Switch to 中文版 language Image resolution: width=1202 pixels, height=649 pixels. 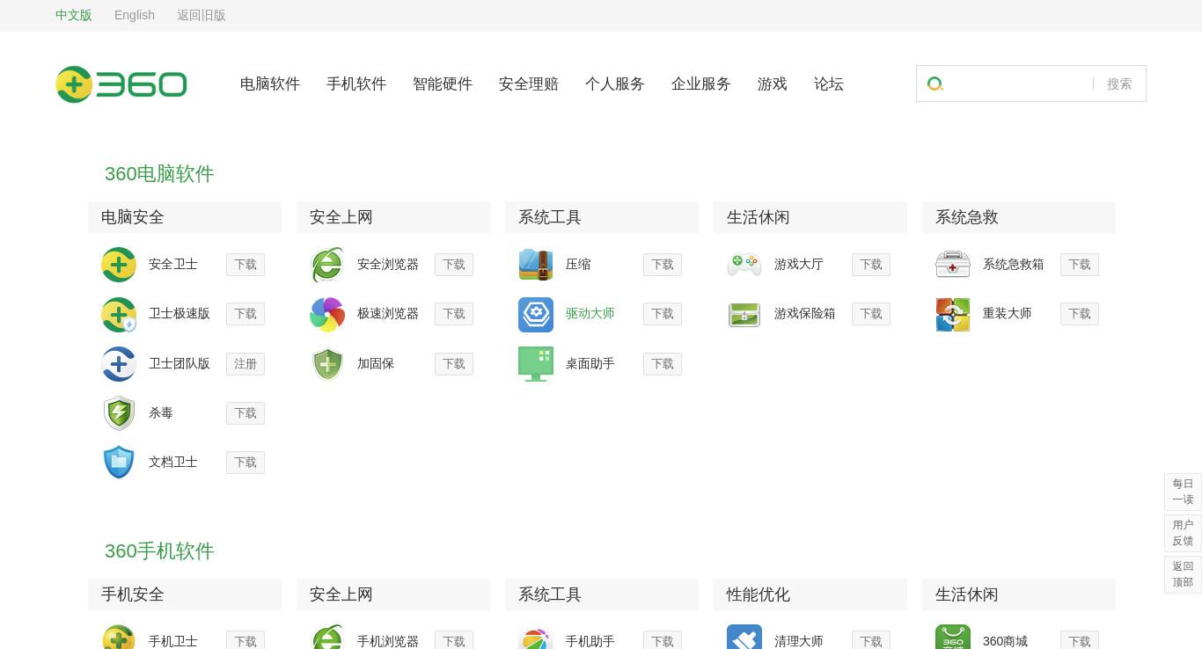(x=74, y=15)
